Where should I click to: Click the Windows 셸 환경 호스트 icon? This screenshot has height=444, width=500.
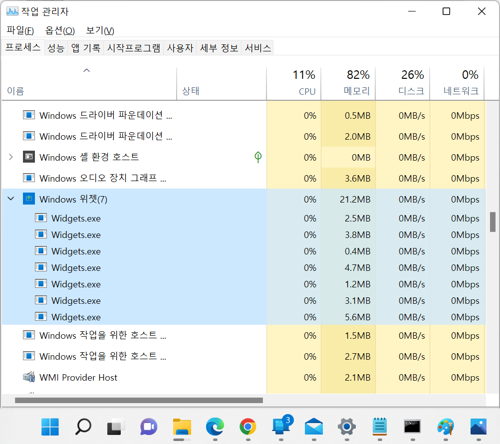point(29,157)
